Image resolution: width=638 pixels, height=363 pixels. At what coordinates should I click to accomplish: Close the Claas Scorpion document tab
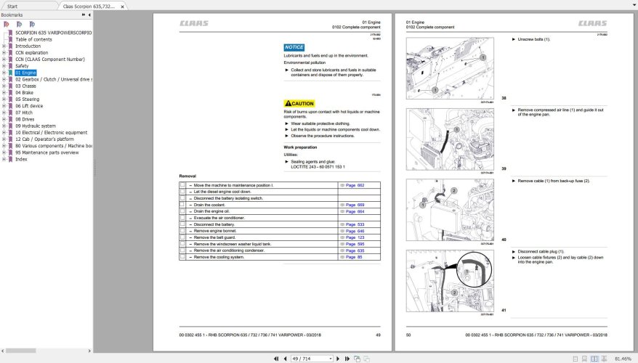pyautogui.click(x=123, y=7)
